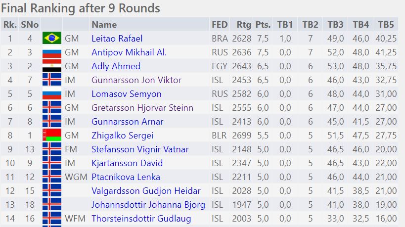Open Antipov Mikhail Al. player page

coord(129,52)
